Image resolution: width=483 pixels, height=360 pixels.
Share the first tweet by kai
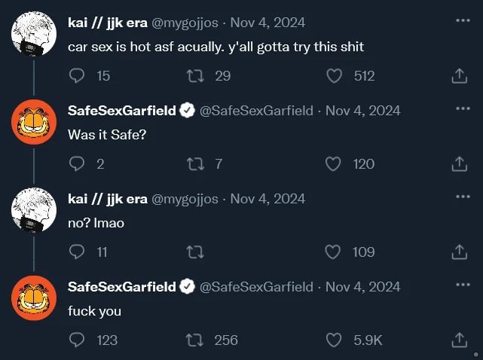pos(459,76)
